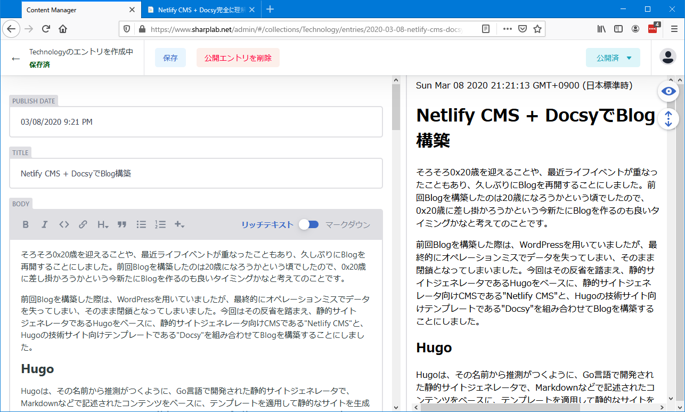Click the Title input field

(x=196, y=173)
